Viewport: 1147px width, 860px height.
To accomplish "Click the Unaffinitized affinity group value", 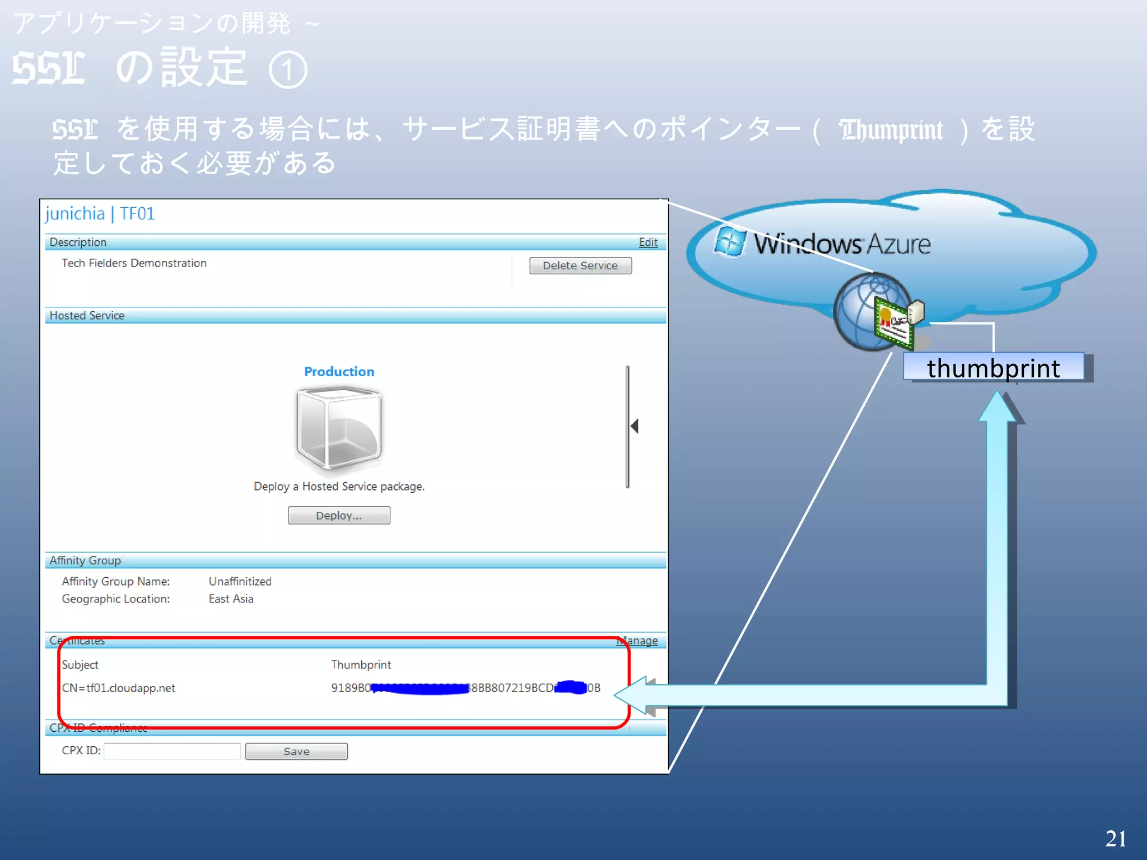I will [240, 582].
